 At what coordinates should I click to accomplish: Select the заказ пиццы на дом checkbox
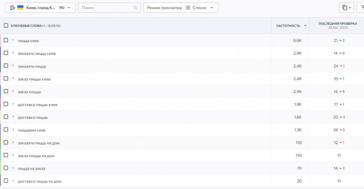click(x=6, y=155)
